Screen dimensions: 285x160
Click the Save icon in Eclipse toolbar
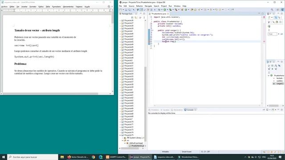126,10
